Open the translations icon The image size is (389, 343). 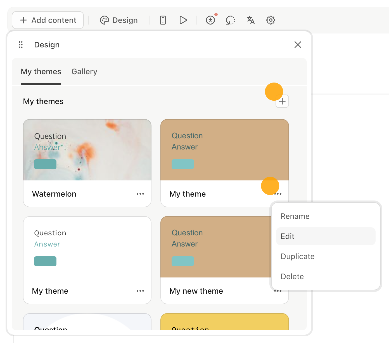[x=251, y=20]
